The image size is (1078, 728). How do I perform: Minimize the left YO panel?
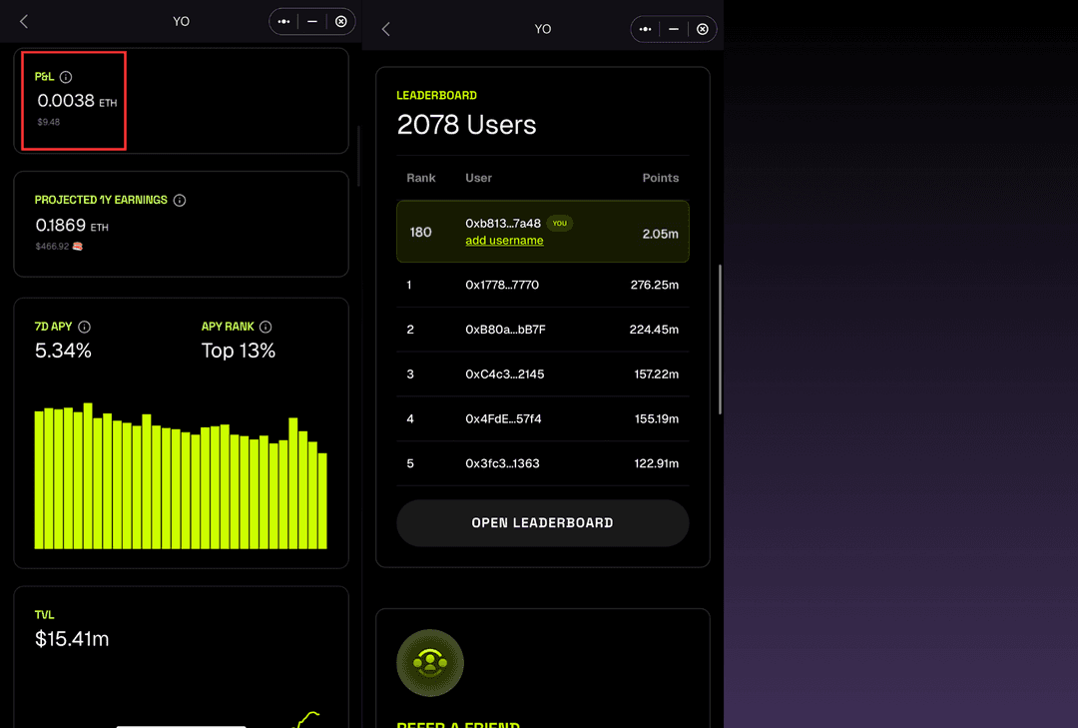[x=312, y=21]
